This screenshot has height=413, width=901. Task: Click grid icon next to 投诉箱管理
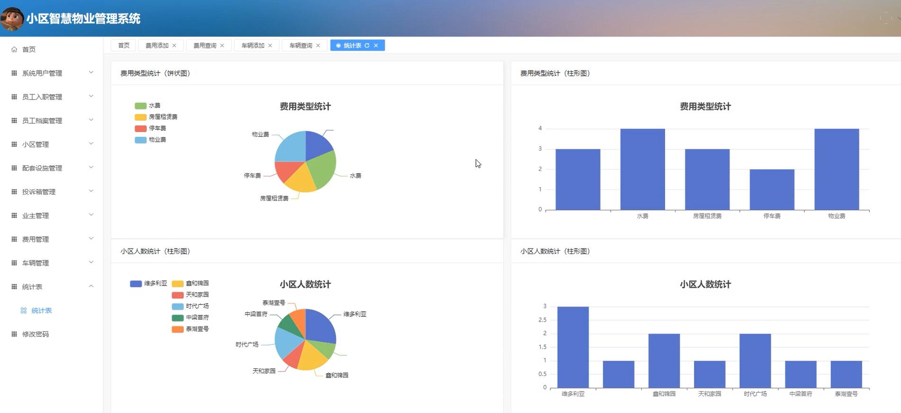14,191
